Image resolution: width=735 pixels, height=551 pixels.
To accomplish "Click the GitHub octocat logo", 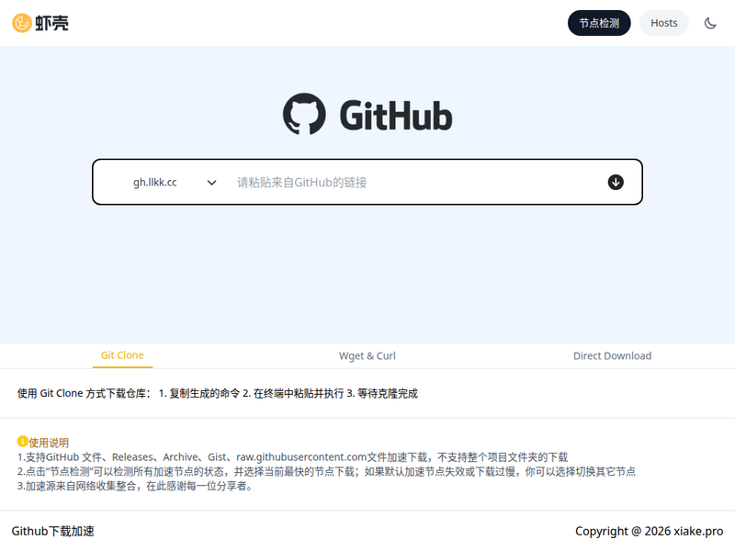I will tap(304, 114).
